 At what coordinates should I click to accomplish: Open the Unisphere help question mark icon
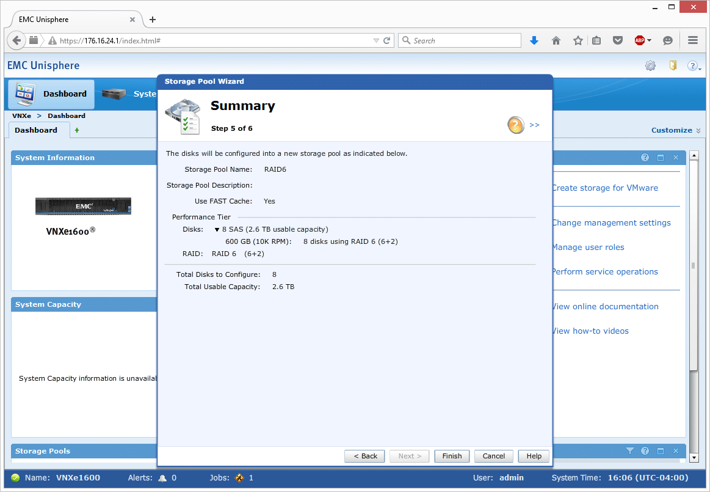pyautogui.click(x=692, y=66)
